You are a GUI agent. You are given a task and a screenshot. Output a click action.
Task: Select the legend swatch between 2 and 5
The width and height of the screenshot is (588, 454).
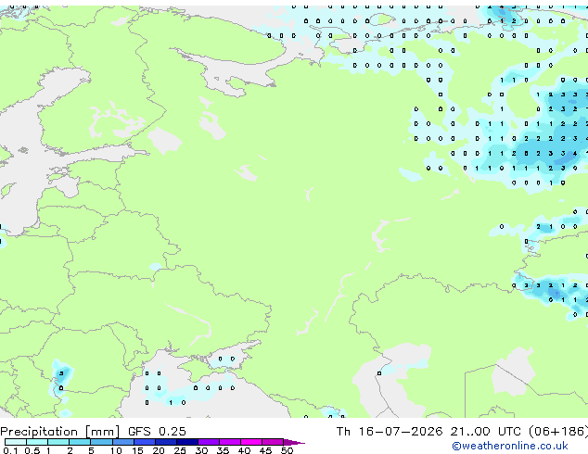pyautogui.click(x=80, y=442)
